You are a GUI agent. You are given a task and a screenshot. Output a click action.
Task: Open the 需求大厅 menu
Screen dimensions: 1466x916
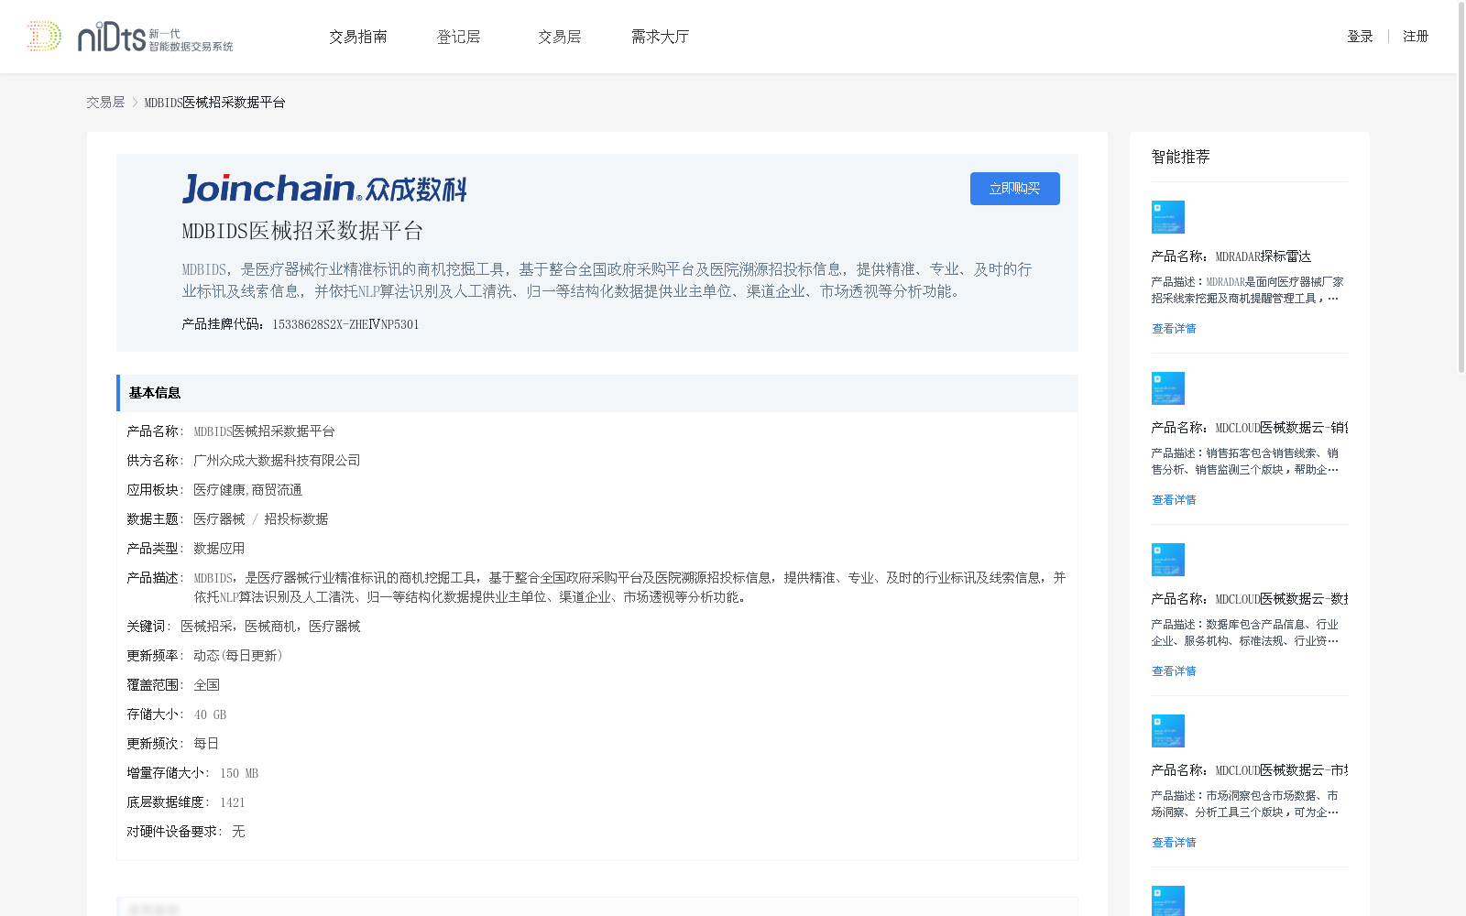(x=660, y=37)
